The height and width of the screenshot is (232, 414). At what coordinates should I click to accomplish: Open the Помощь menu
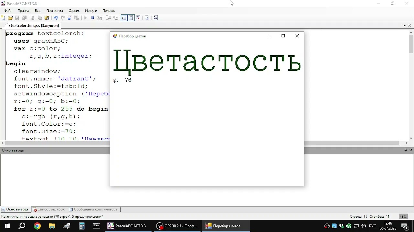pyautogui.click(x=109, y=11)
